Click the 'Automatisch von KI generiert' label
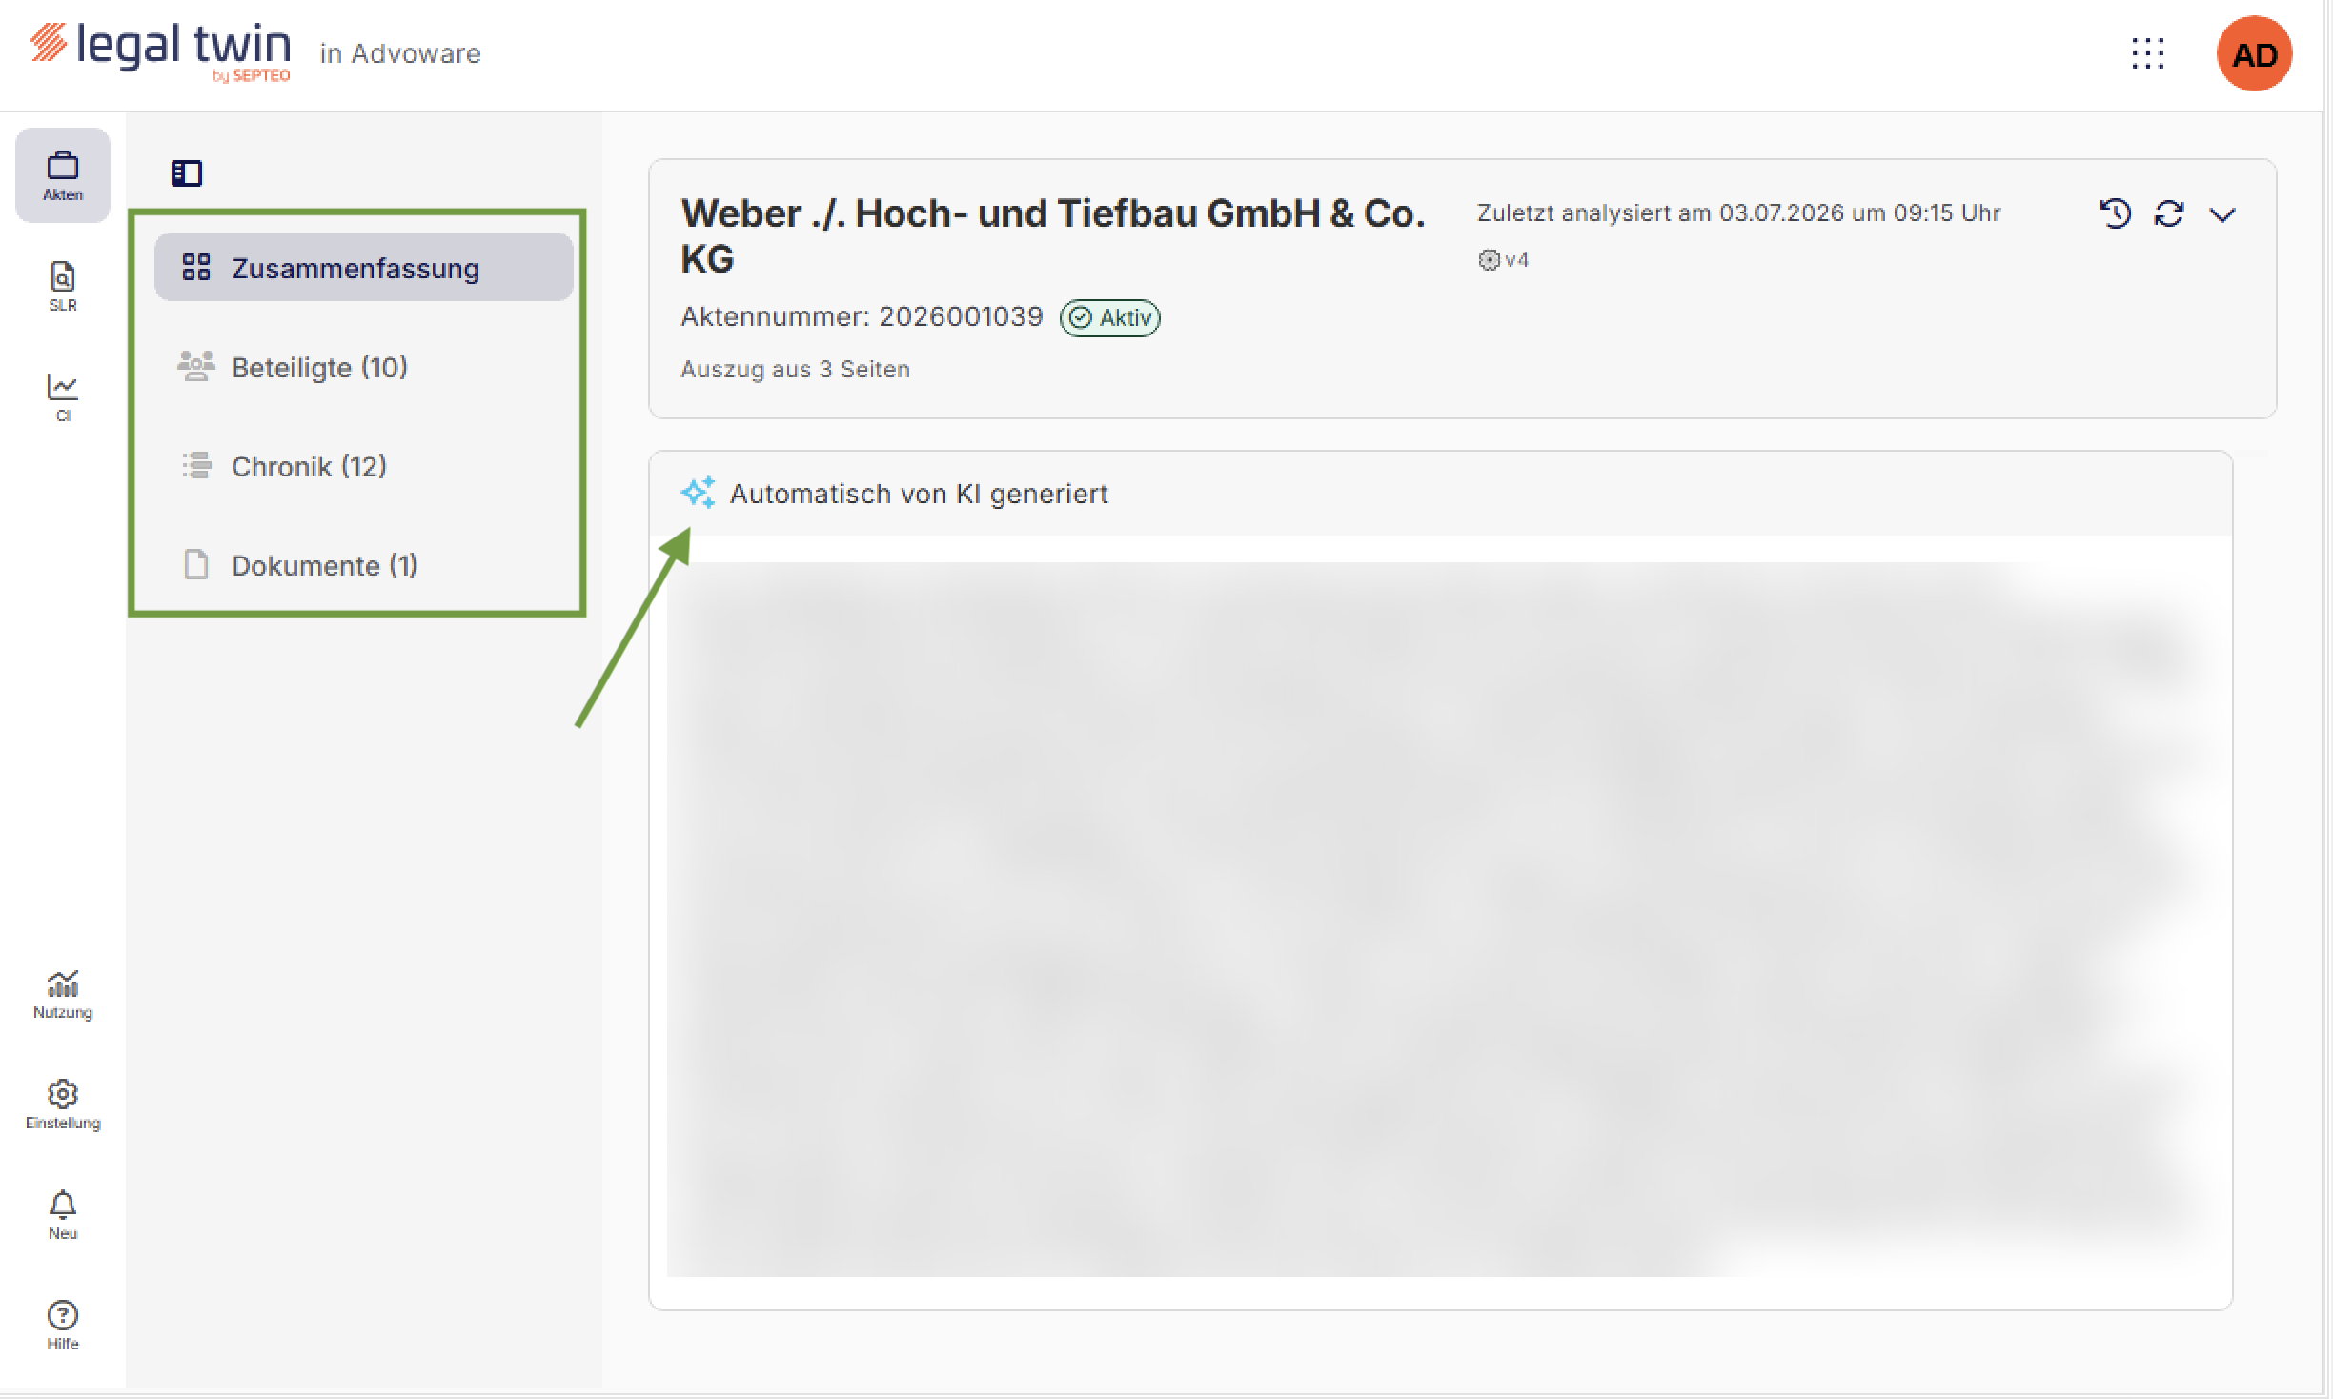 pyautogui.click(x=919, y=494)
